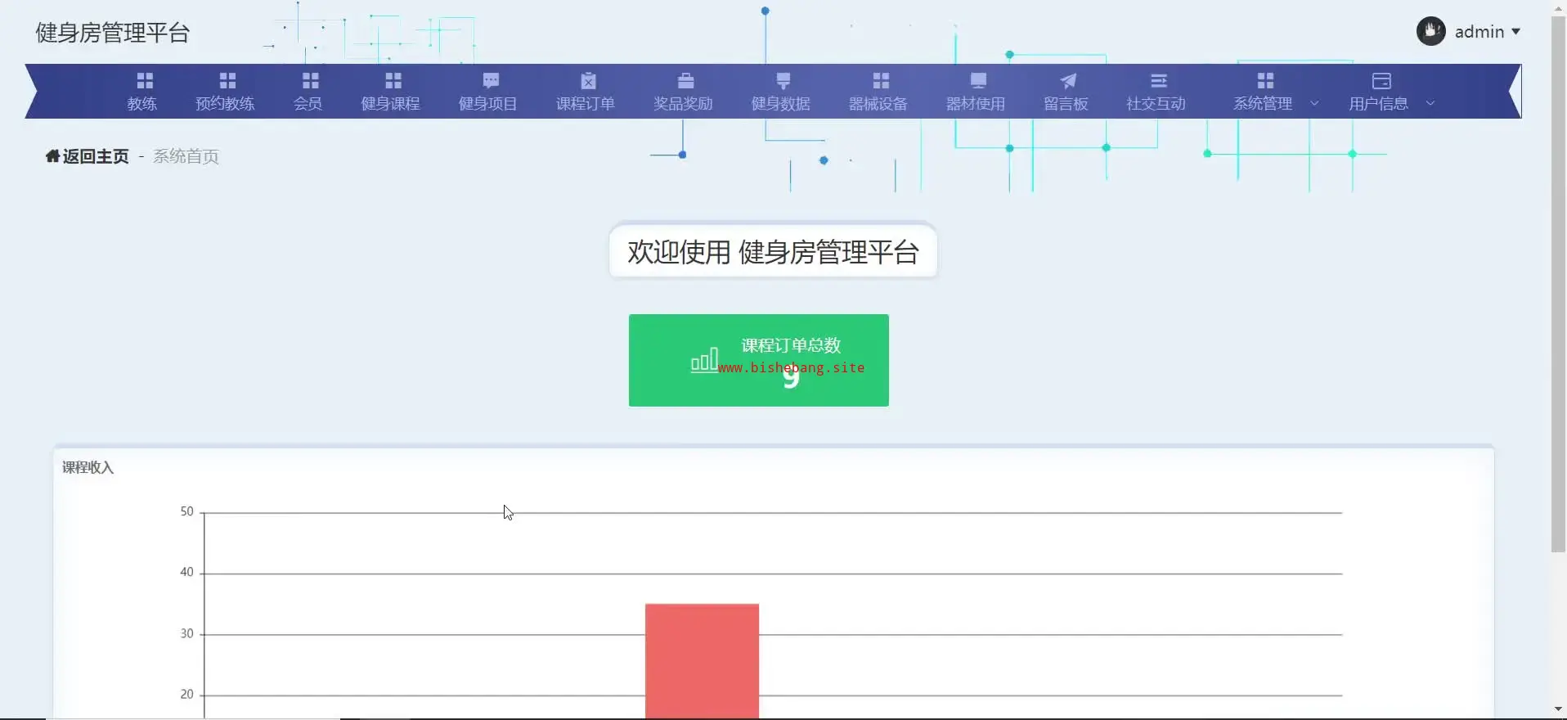Click the 50 axis label on the chart

point(187,511)
